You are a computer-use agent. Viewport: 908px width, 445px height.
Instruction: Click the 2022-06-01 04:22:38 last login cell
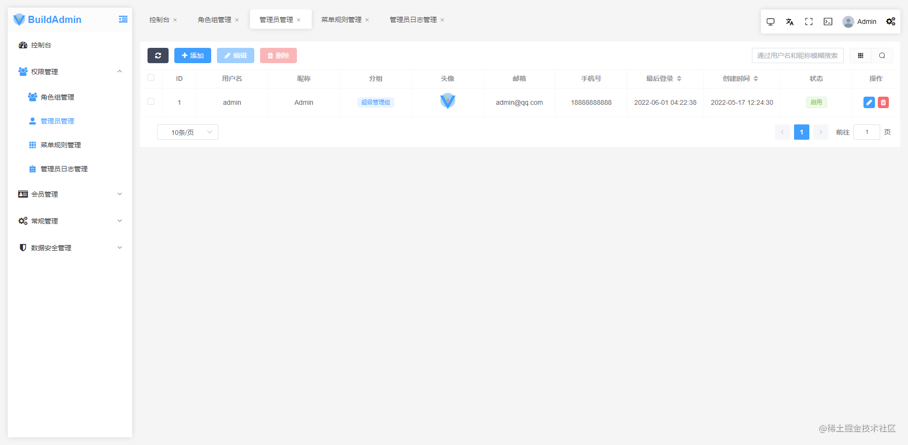point(665,102)
